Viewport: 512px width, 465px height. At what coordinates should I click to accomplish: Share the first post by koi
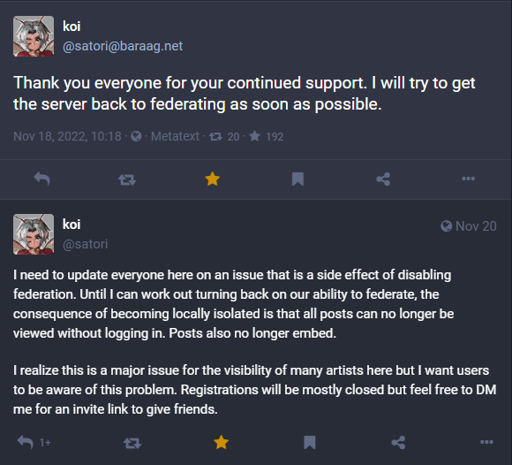(383, 179)
